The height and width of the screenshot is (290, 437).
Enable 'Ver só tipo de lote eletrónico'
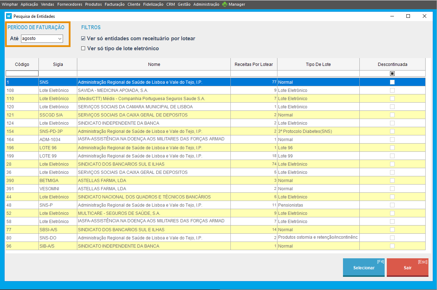pyautogui.click(x=83, y=48)
